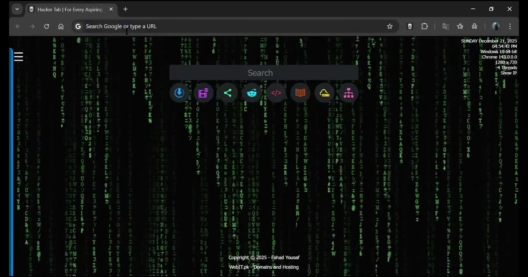Viewport: 528px width, 277px height.
Task: Open the Extensions puzzle icon
Action: click(424, 26)
